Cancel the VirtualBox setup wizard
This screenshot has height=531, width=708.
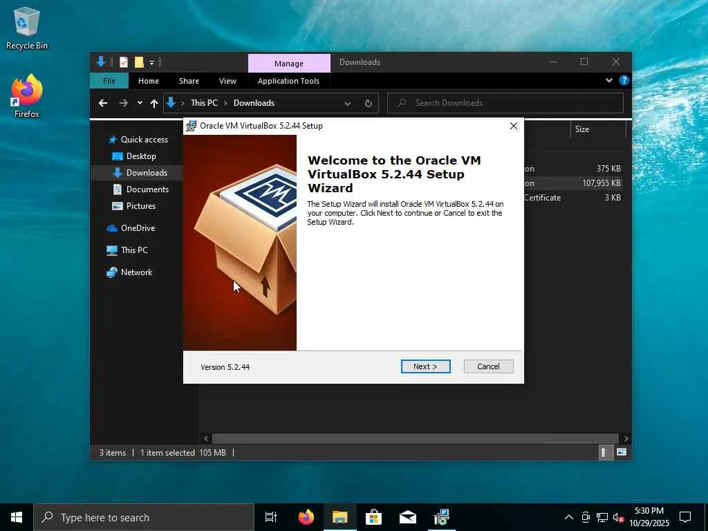click(488, 366)
